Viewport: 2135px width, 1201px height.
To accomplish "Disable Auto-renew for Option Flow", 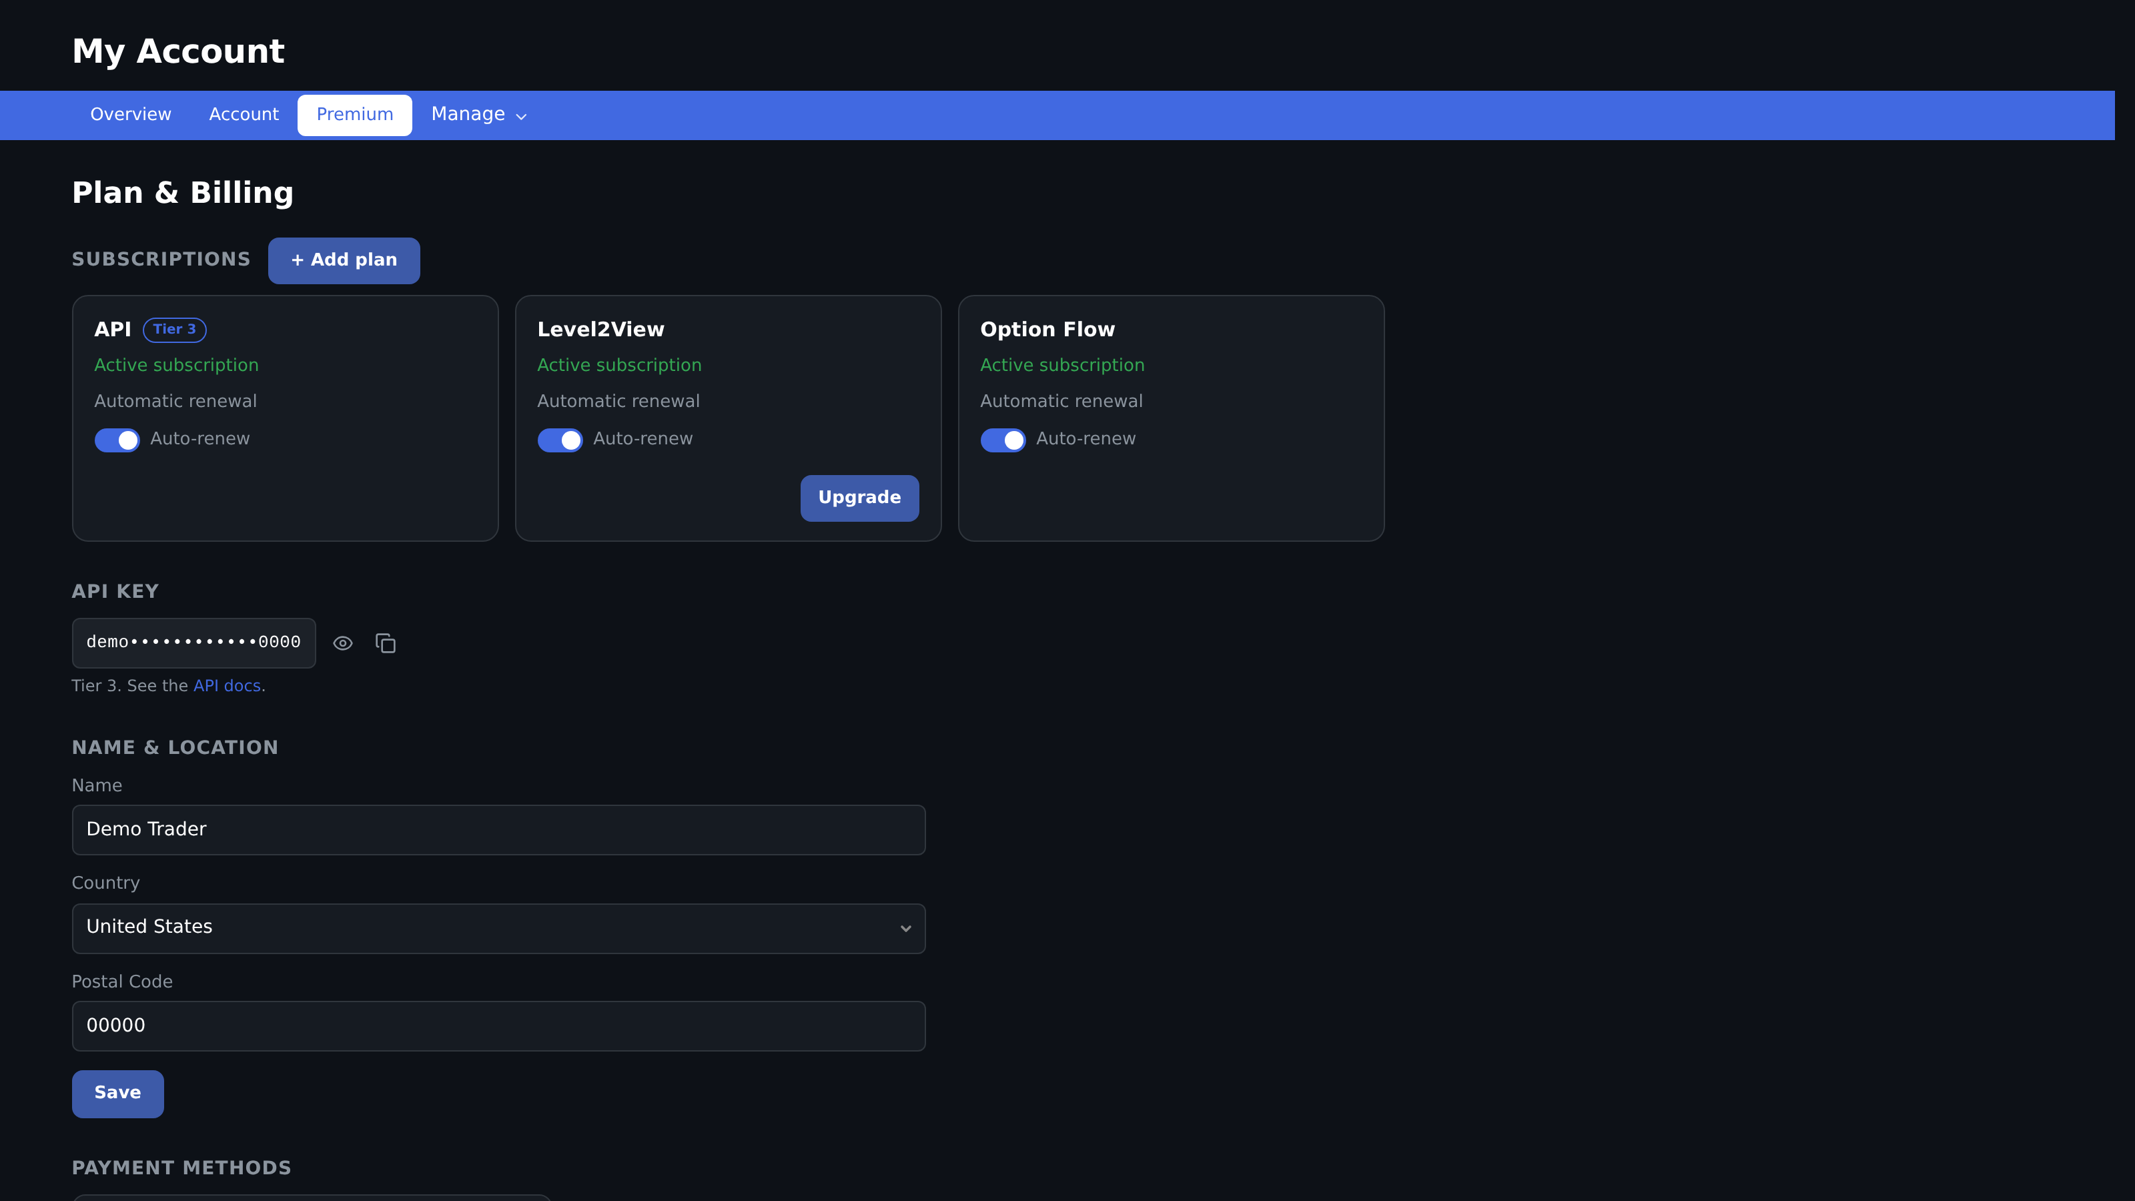I will tap(1003, 440).
